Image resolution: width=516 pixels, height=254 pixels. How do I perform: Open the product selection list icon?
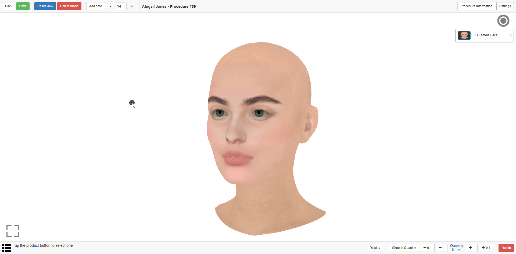tap(6, 248)
